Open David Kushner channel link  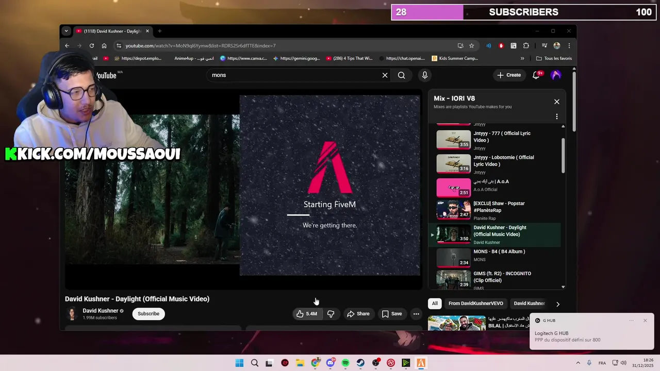click(101, 311)
